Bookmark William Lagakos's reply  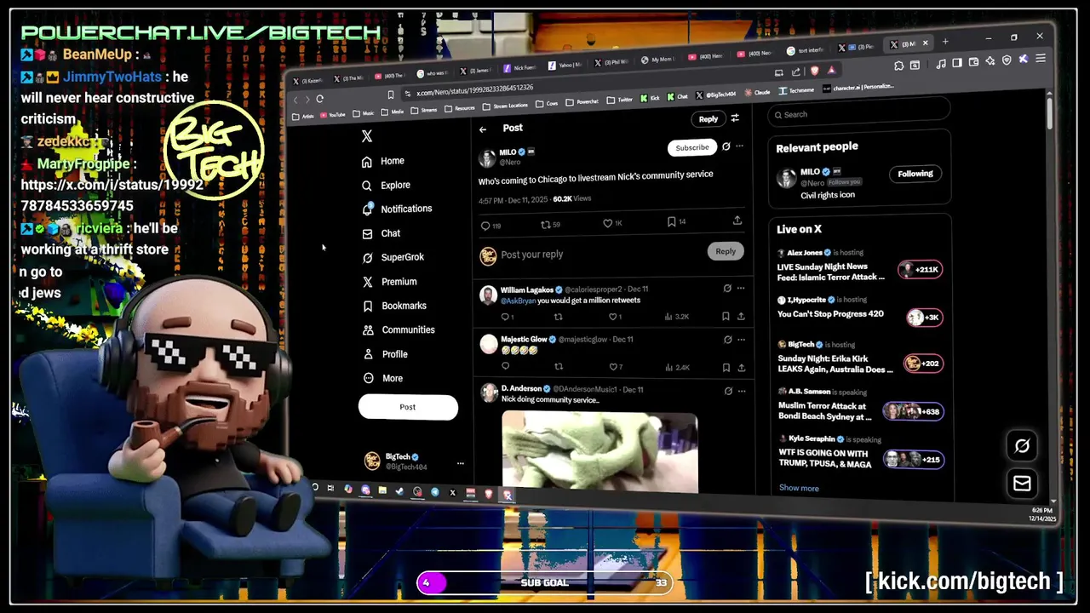click(x=726, y=316)
